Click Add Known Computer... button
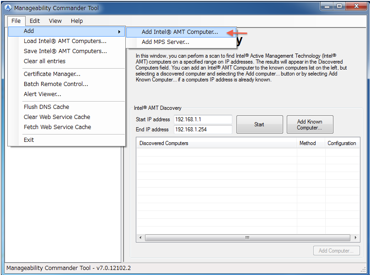The image size is (370, 275). pyautogui.click(x=310, y=124)
